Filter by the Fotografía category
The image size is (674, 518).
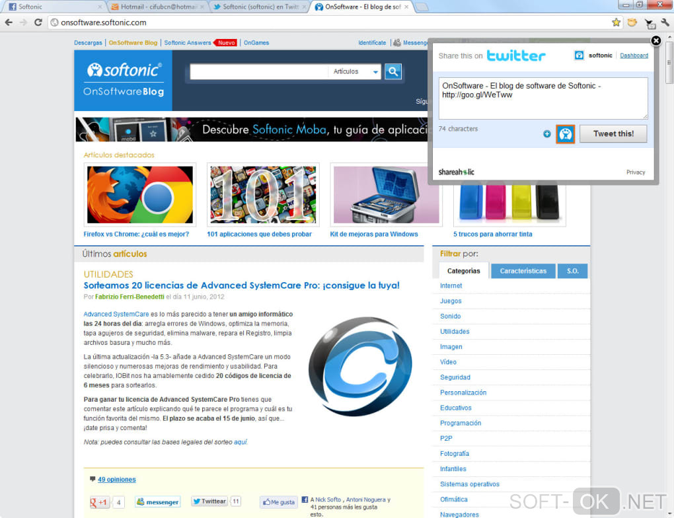tap(455, 453)
